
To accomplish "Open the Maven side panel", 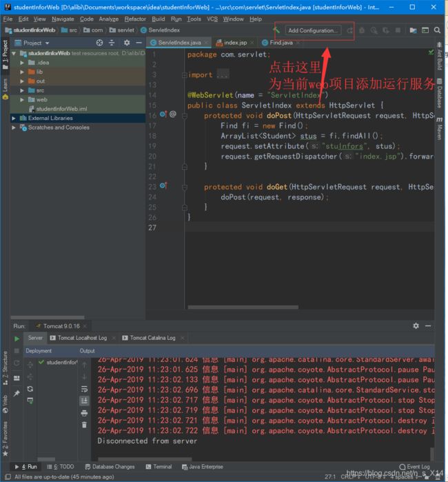I will pos(440,129).
